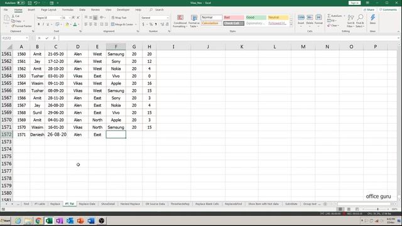Click the AutoSum sigma icon

[x=329, y=16]
